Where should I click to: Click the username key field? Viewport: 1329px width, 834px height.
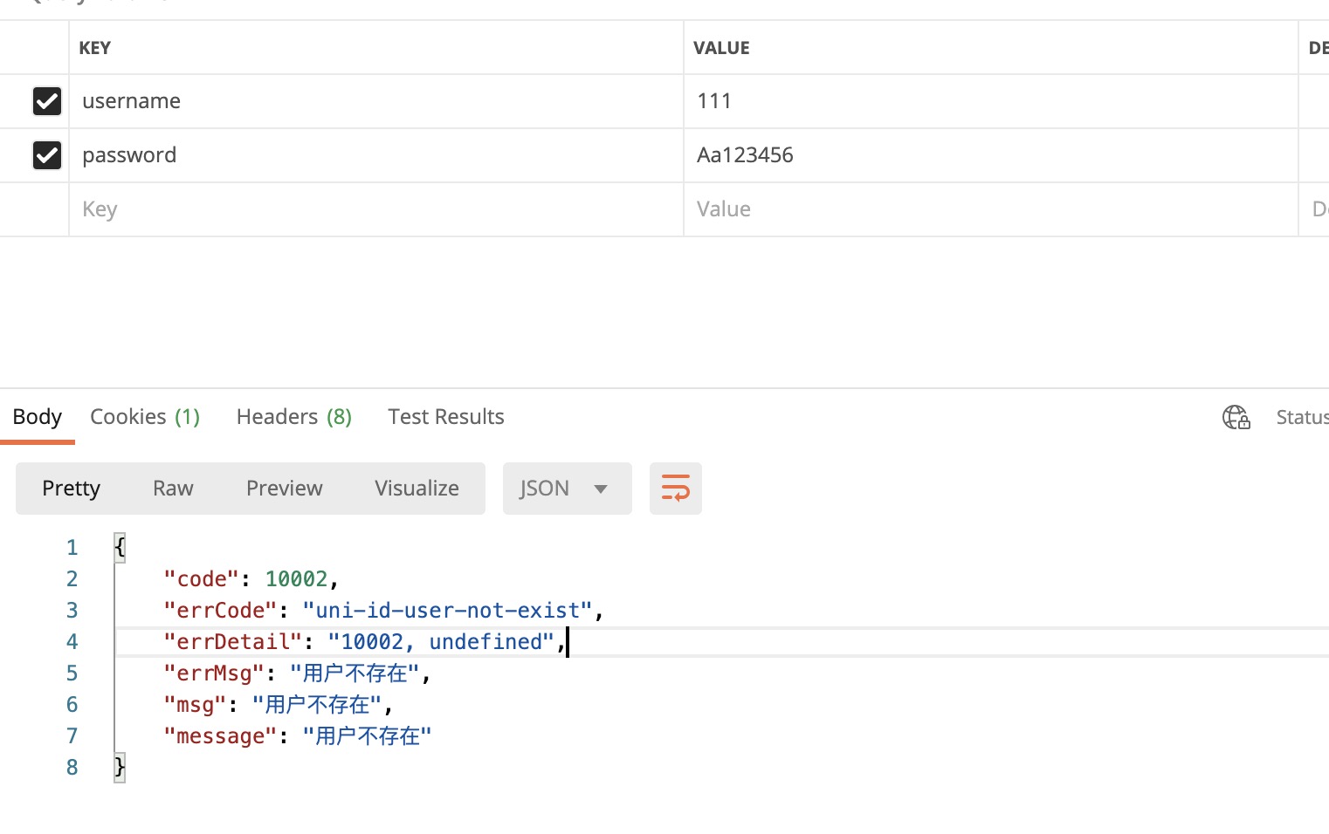(375, 101)
